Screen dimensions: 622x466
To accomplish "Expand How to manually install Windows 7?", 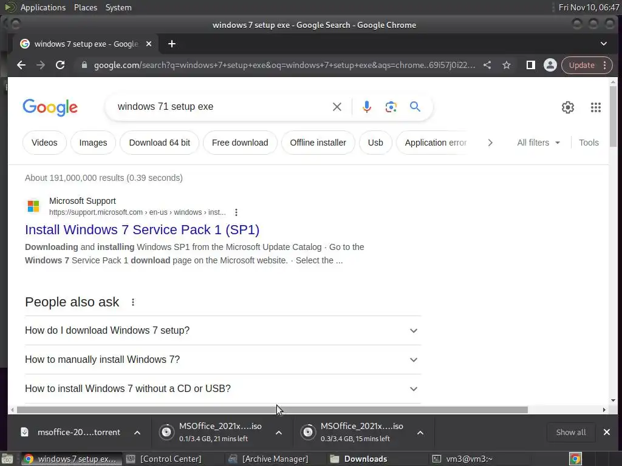I will tap(222, 359).
